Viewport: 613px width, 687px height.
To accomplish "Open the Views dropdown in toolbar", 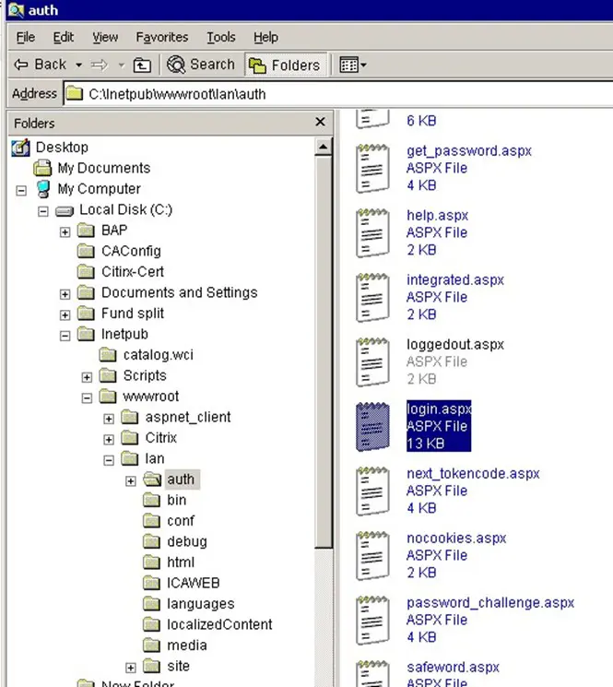I will pos(353,65).
